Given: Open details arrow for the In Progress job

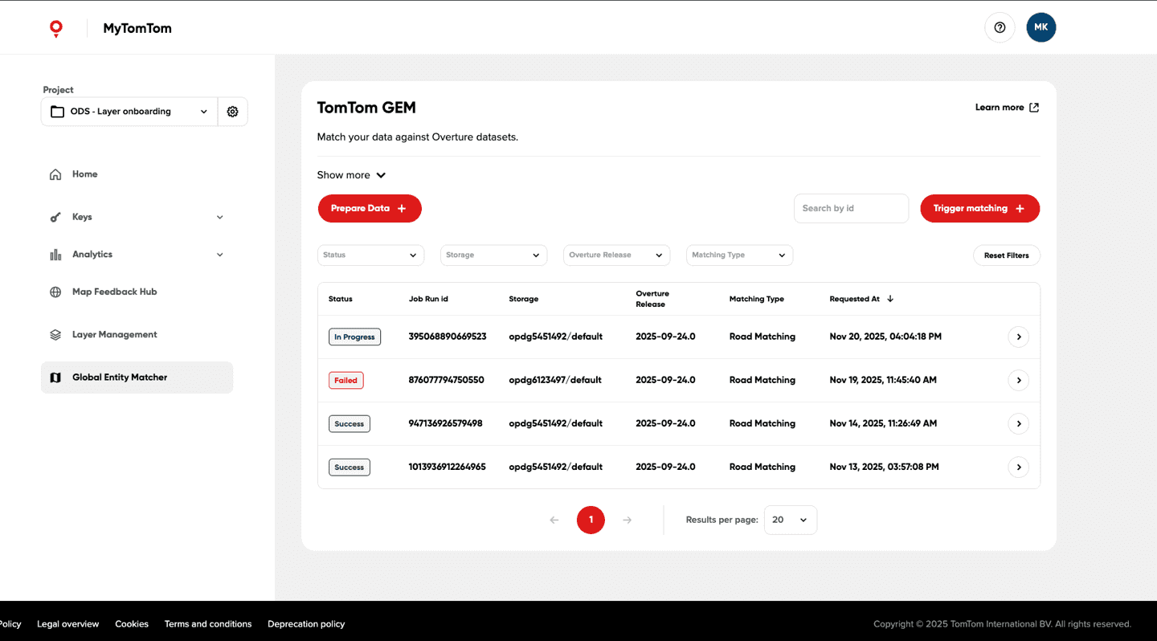Looking at the screenshot, I should tap(1018, 337).
